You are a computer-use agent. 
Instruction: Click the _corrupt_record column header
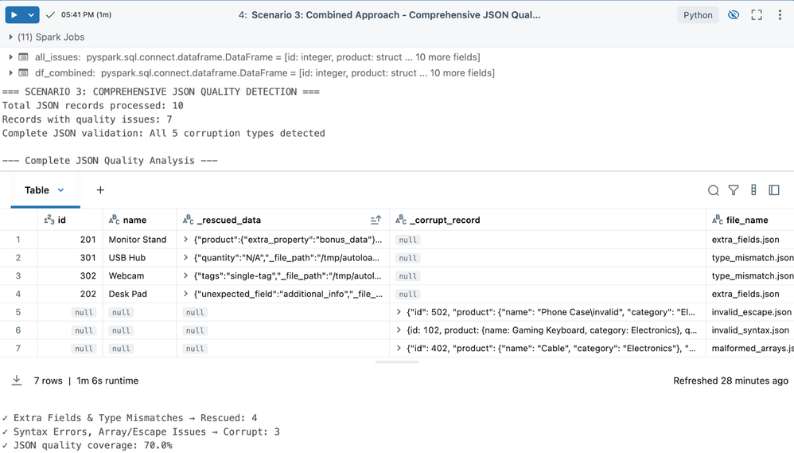click(547, 220)
